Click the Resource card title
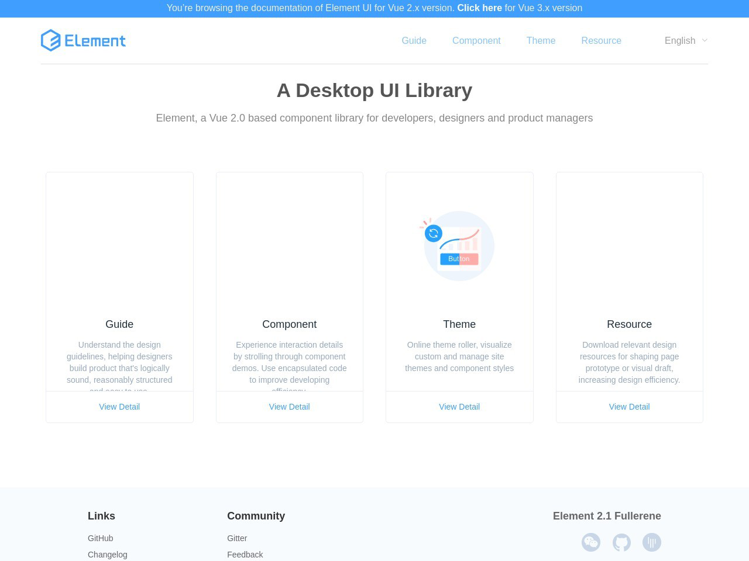The height and width of the screenshot is (561, 749). point(630,324)
